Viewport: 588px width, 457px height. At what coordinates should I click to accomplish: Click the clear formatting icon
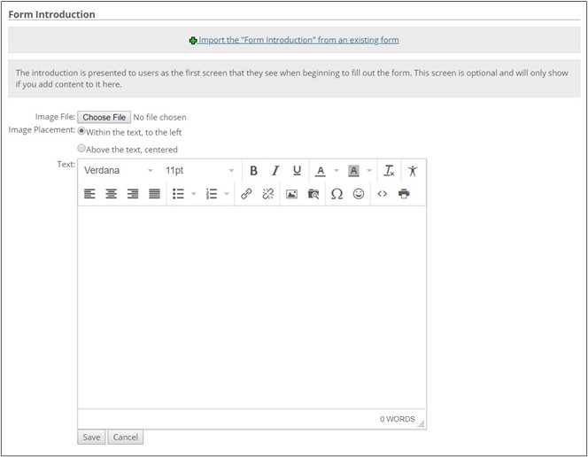click(389, 171)
